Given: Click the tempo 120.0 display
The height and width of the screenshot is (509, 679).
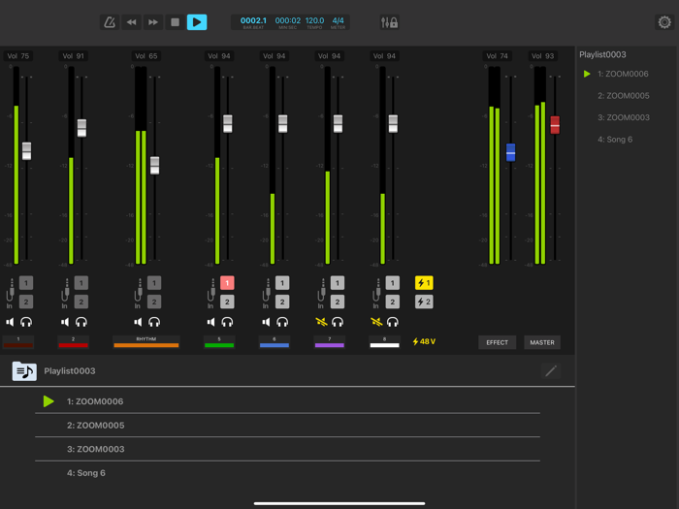Looking at the screenshot, I should point(314,20).
